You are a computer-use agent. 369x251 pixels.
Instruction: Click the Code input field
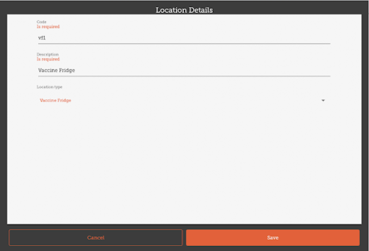tap(184, 37)
